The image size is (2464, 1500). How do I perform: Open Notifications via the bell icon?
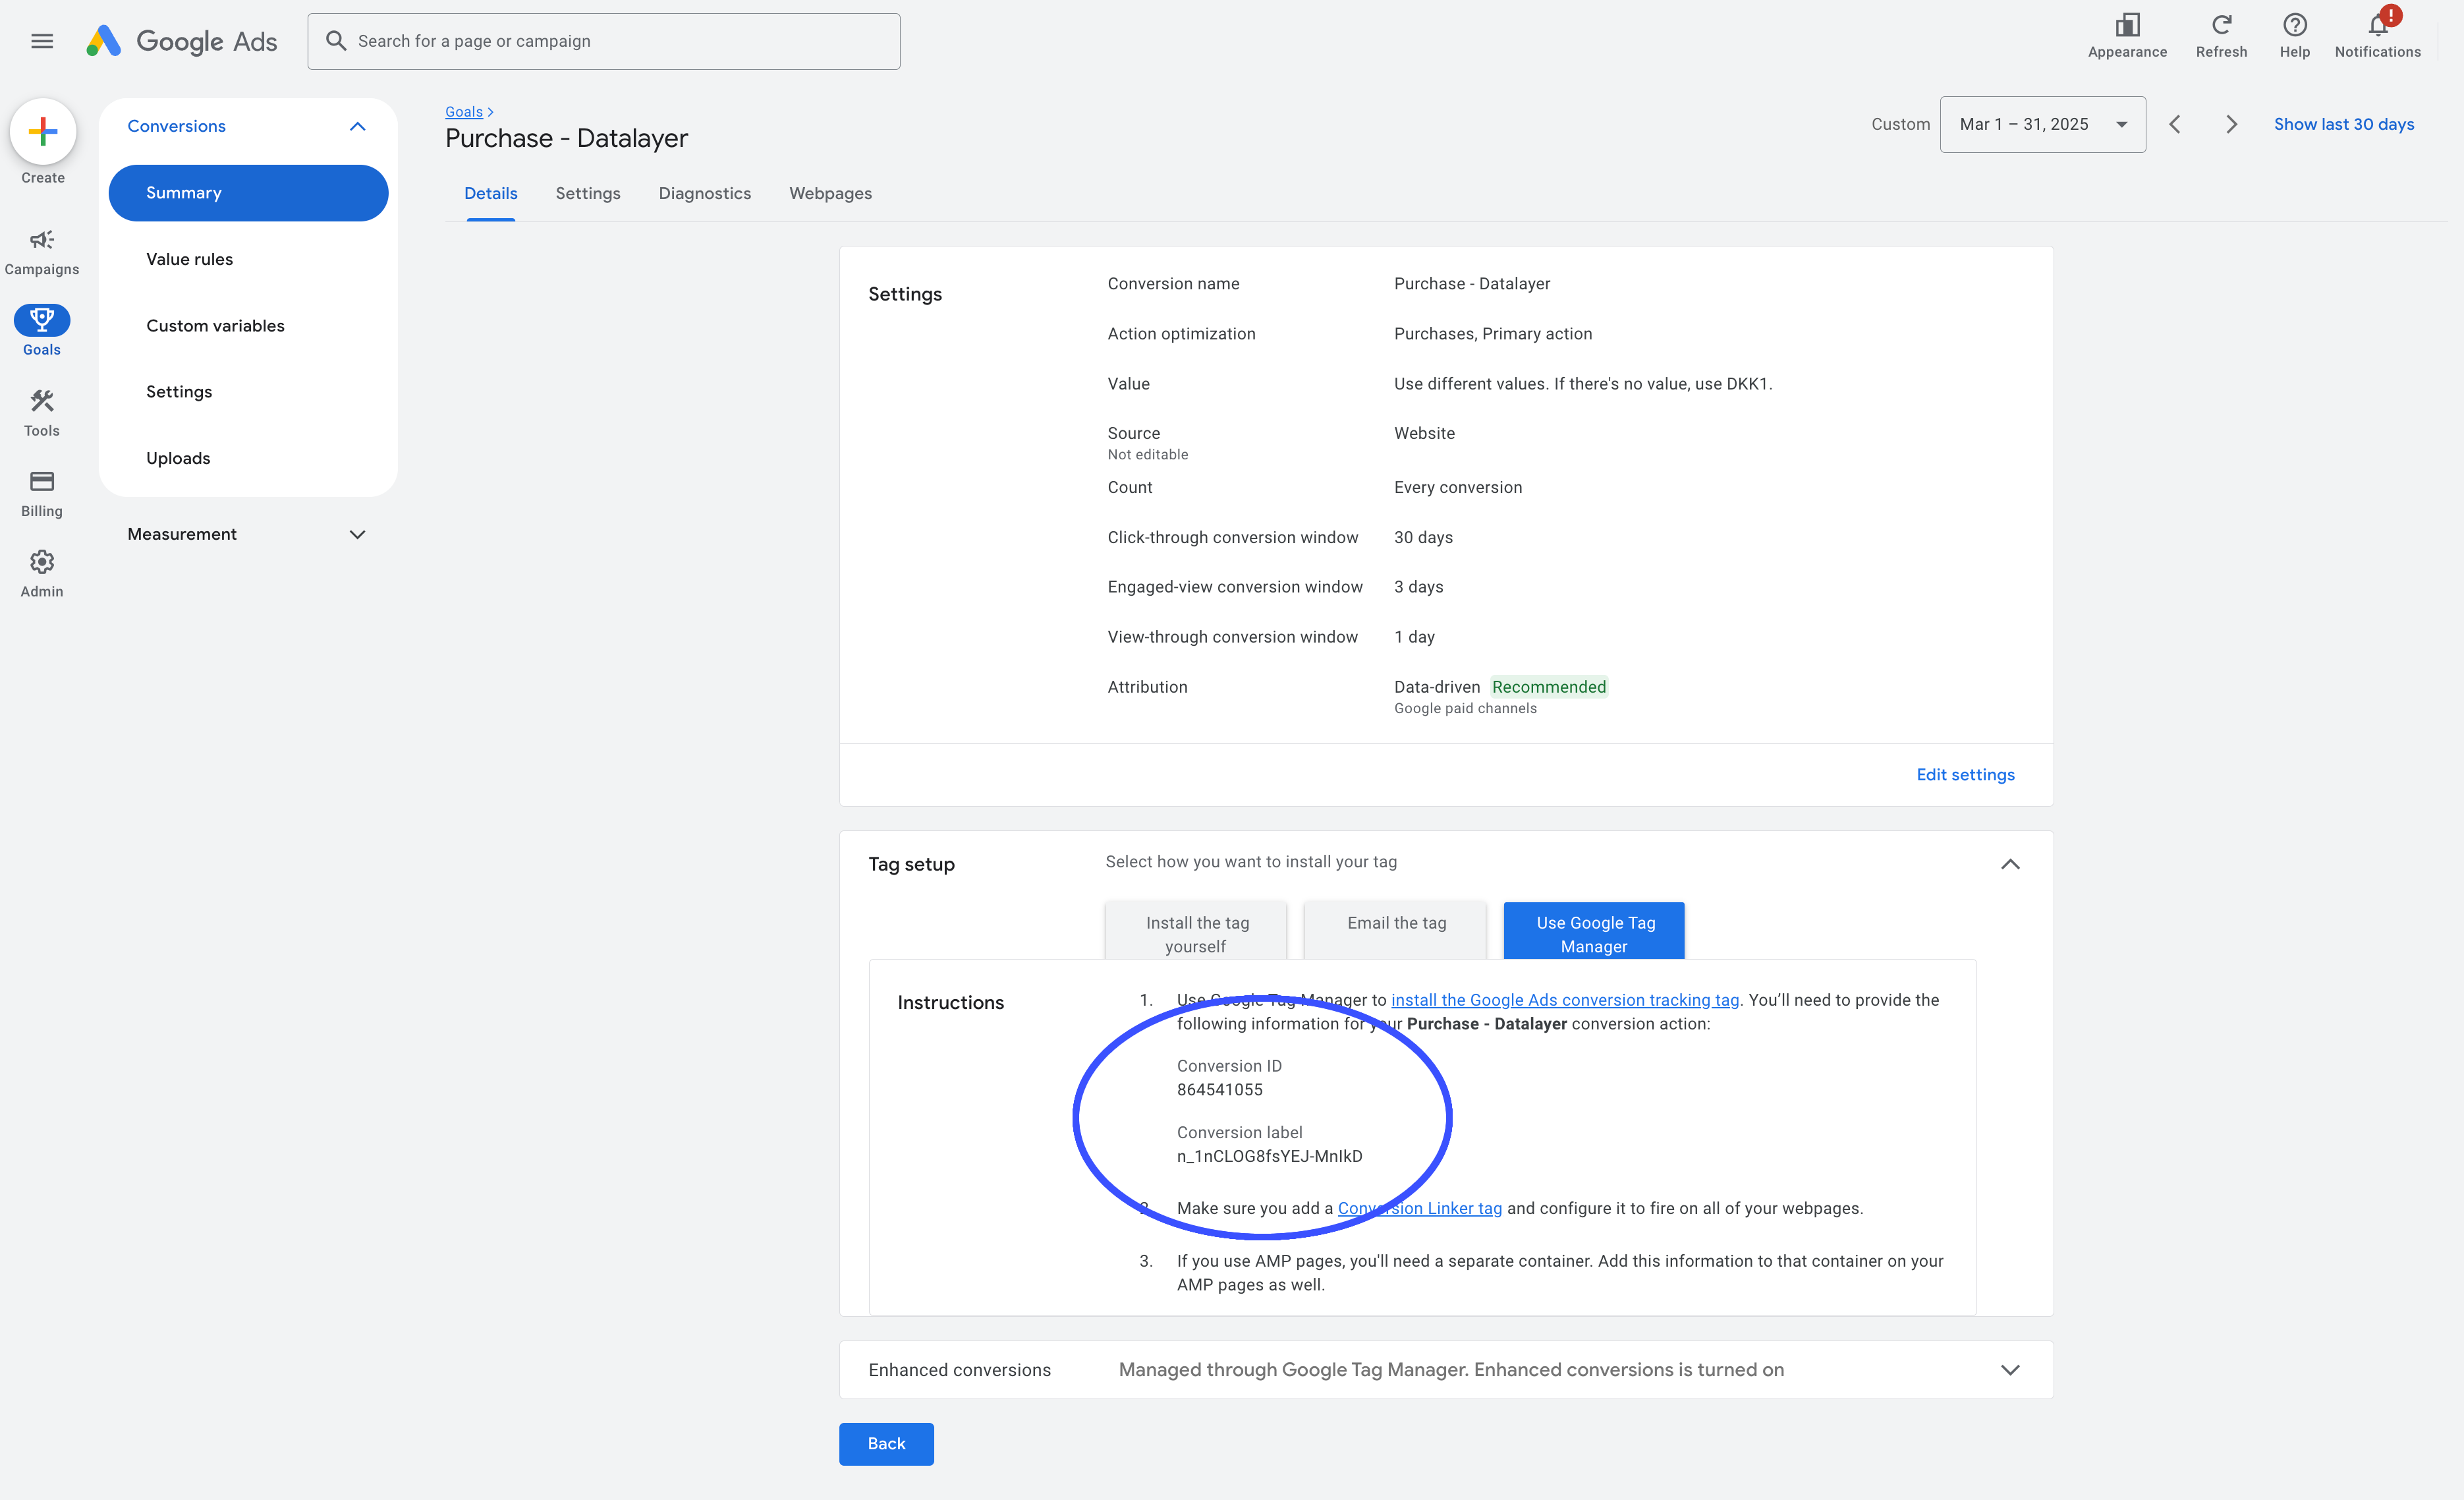click(2377, 25)
